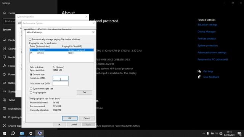The width and height of the screenshot is (244, 137).
Task: Select drive D: [DATA] row
Action: (x=62, y=53)
